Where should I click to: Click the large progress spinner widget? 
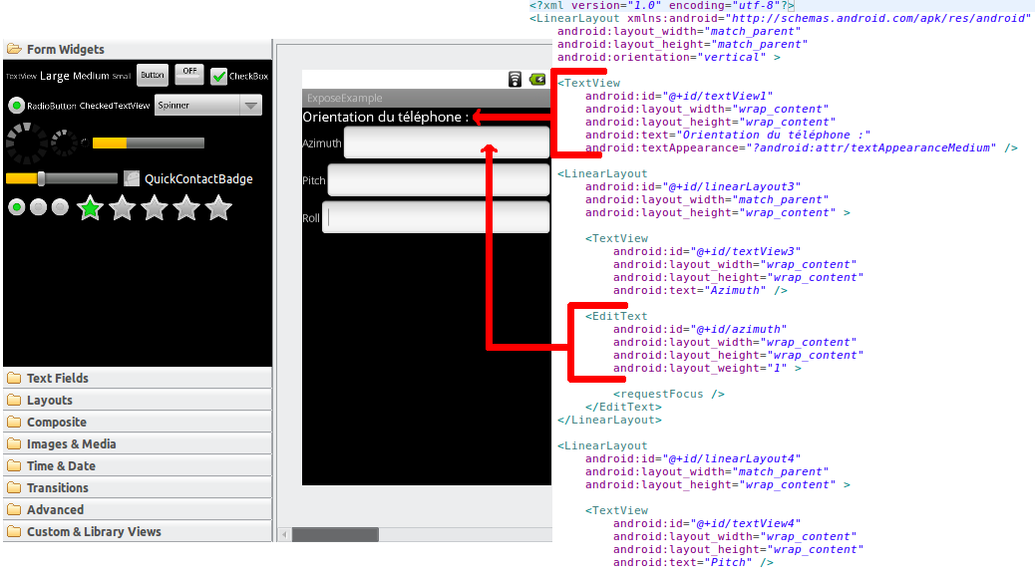25,144
